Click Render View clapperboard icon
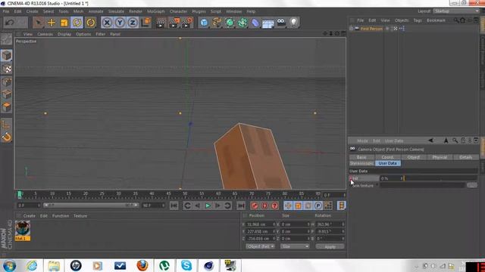Viewport: 485px width, 272px height. pos(160,23)
